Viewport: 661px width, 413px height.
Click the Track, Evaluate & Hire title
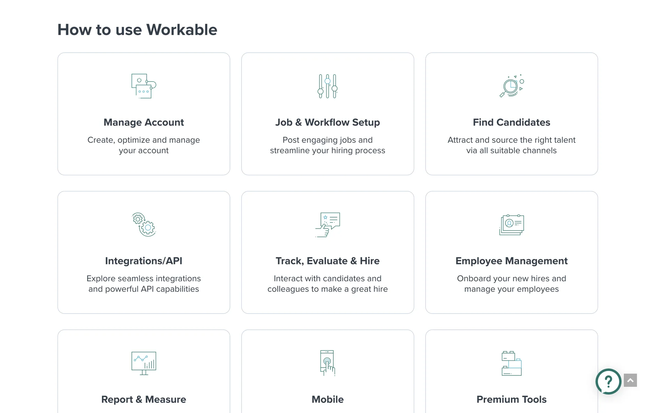(x=327, y=261)
